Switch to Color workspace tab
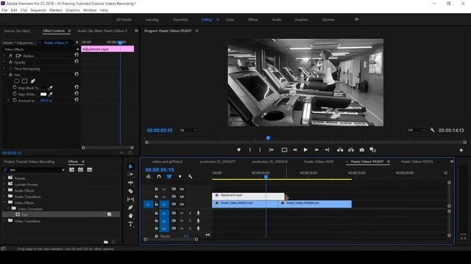 tap(230, 20)
